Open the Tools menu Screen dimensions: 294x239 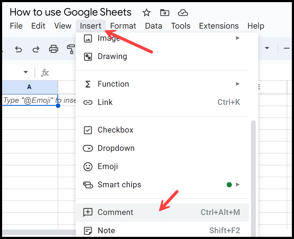(x=181, y=26)
